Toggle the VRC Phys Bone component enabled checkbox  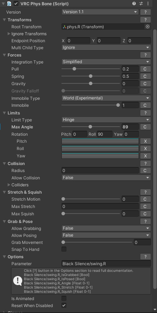[x=16, y=3]
